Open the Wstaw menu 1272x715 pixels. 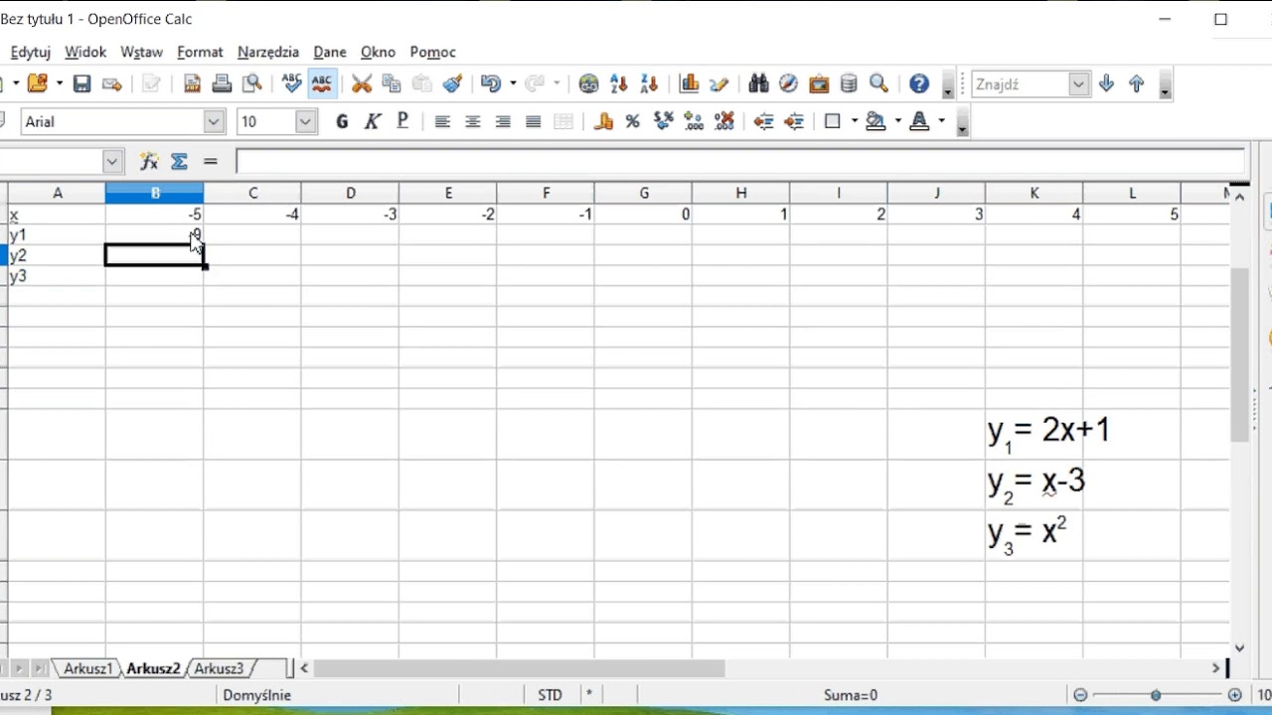(142, 52)
